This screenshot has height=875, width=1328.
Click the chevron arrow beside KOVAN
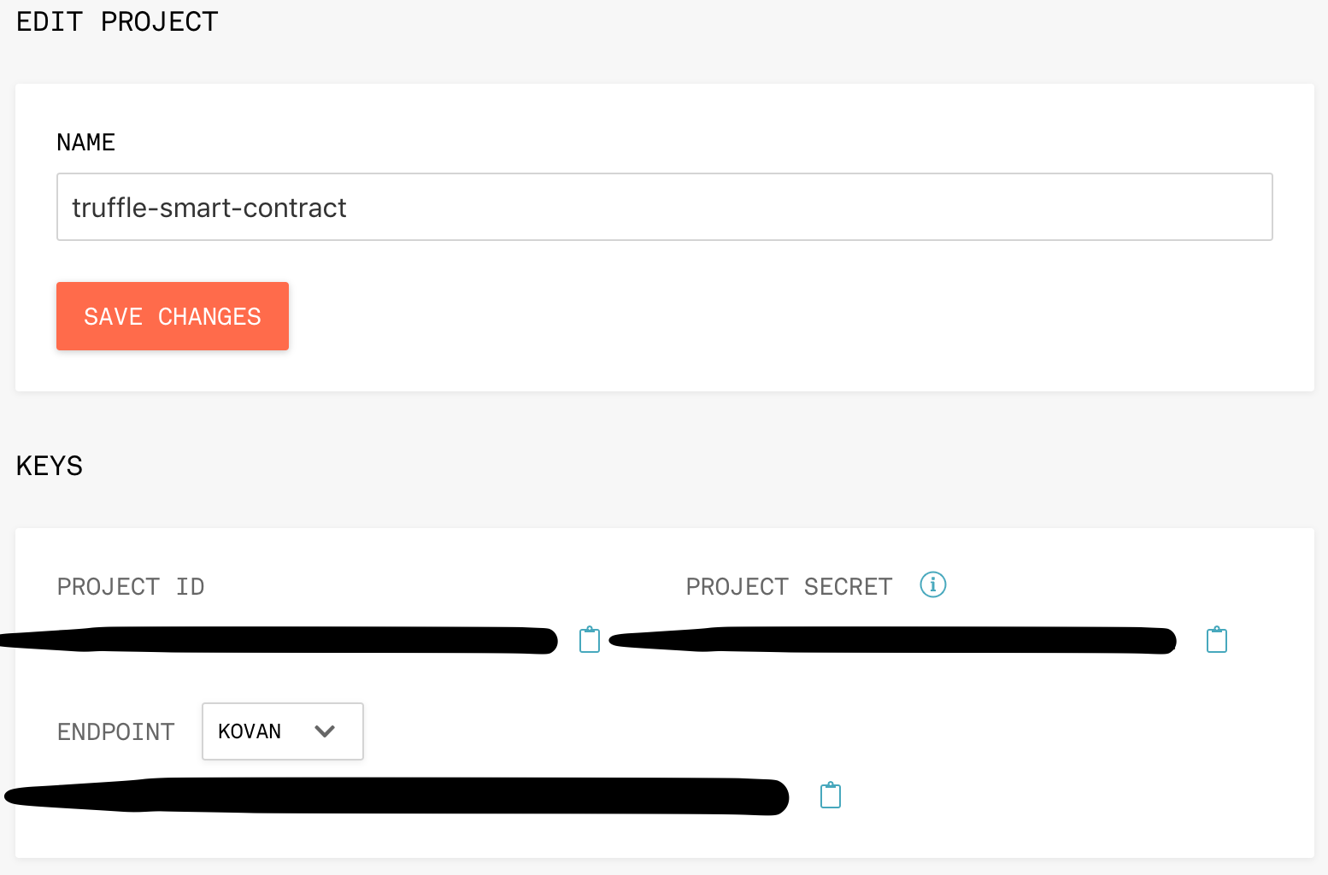click(325, 731)
